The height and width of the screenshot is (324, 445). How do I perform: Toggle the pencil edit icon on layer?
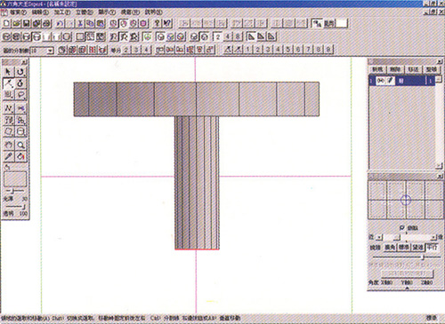tap(390, 81)
